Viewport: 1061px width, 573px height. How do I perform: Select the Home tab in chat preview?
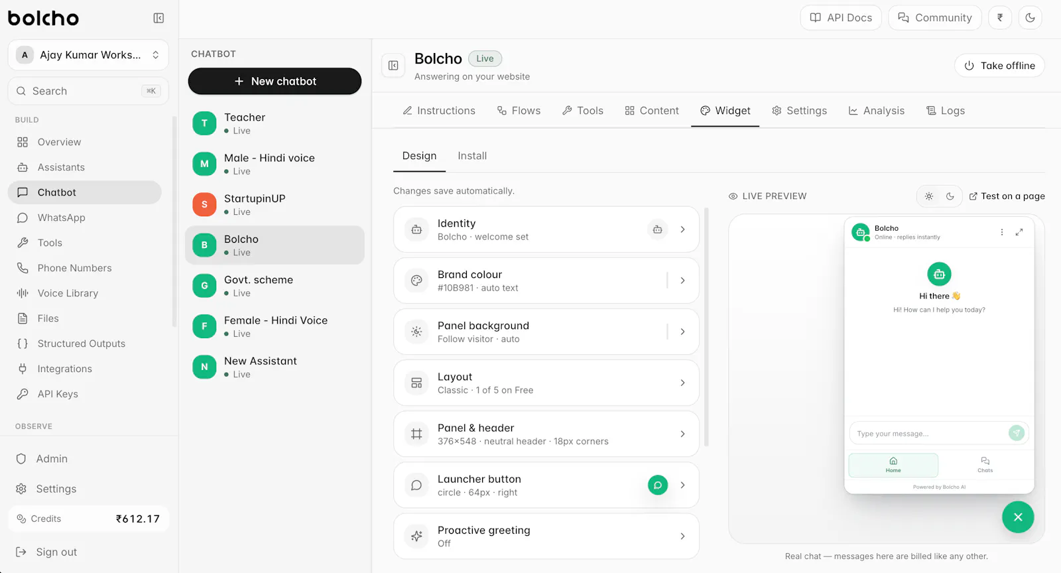(893, 465)
